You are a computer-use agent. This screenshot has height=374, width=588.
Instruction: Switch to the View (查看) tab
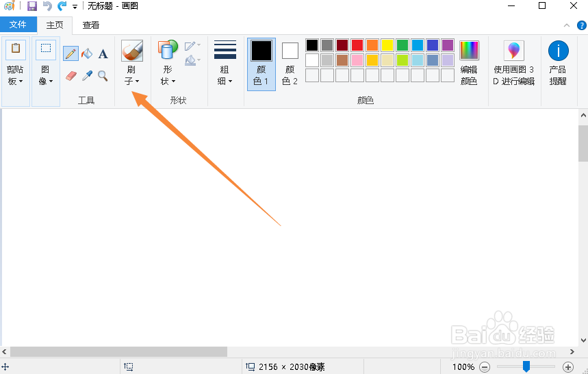(91, 25)
